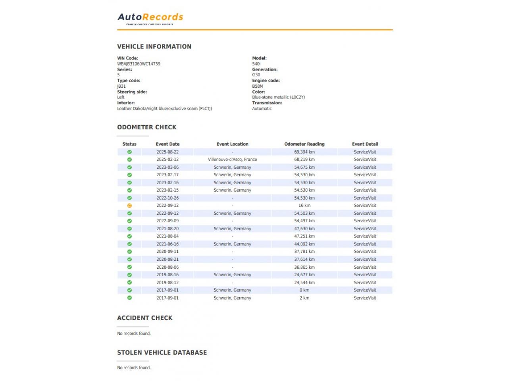
Task: Click the Odometer Reading column header
Action: (x=304, y=144)
